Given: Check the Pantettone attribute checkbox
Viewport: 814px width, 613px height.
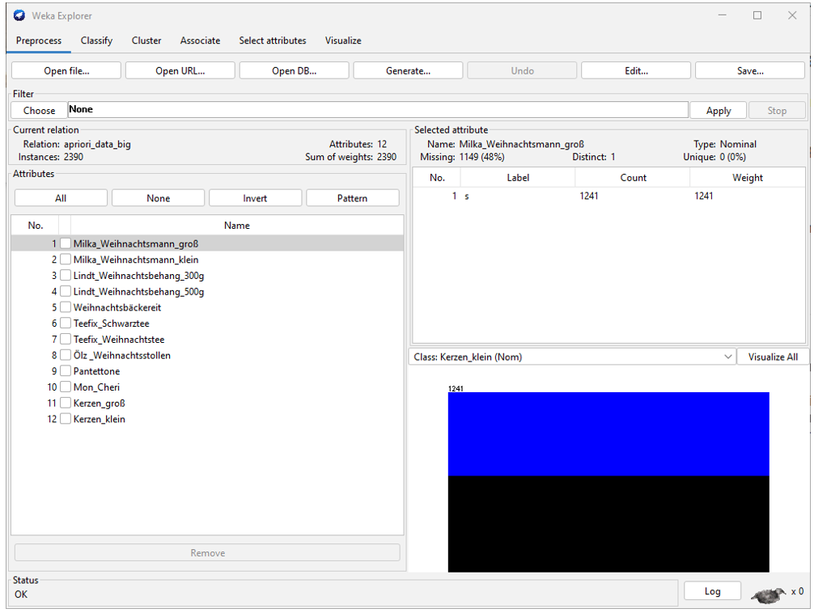Looking at the screenshot, I should (x=66, y=371).
